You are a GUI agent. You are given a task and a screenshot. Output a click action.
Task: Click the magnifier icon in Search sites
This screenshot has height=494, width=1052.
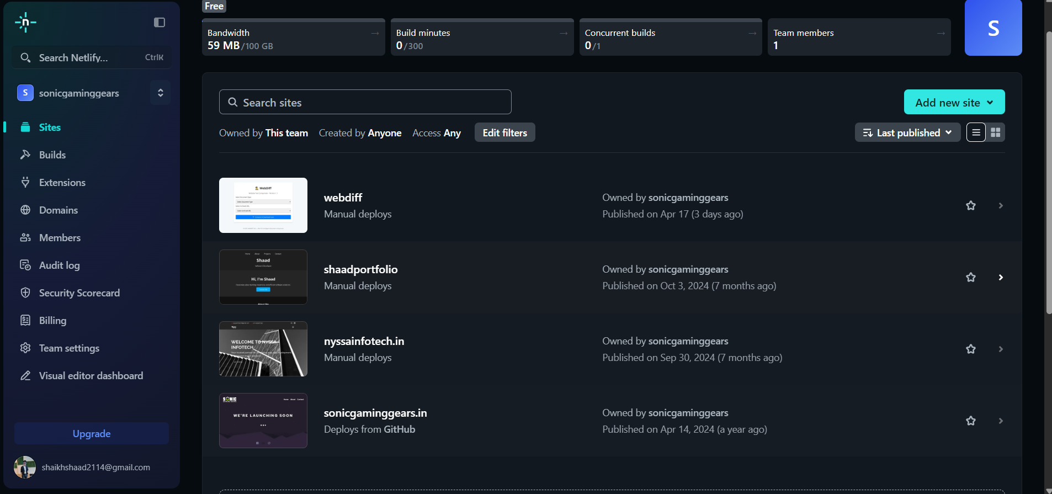[233, 102]
